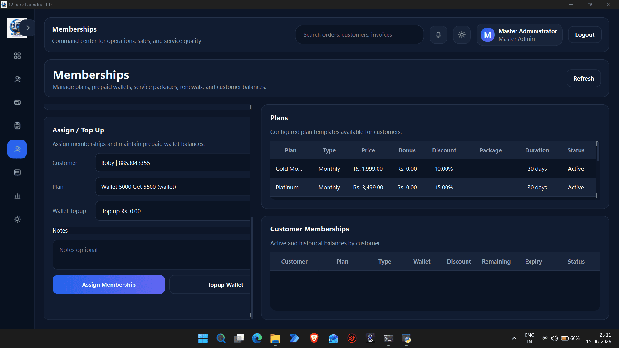Open ENG IN language switcher
The image size is (619, 348).
click(529, 338)
